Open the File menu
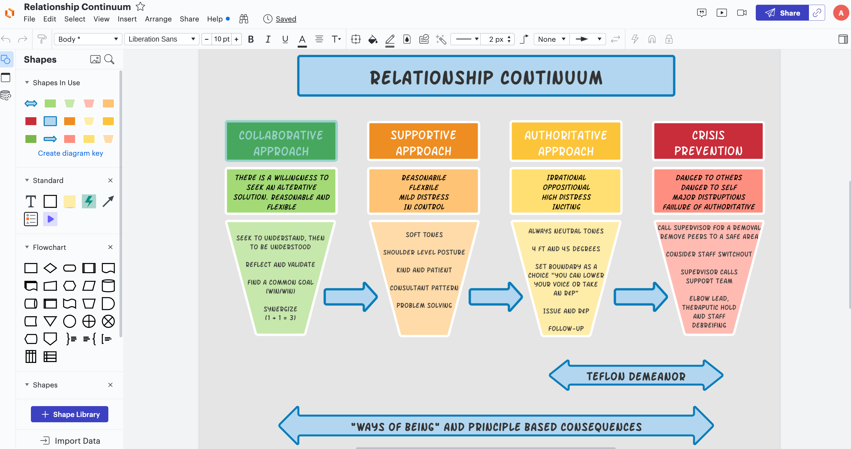The width and height of the screenshot is (851, 449). click(29, 19)
